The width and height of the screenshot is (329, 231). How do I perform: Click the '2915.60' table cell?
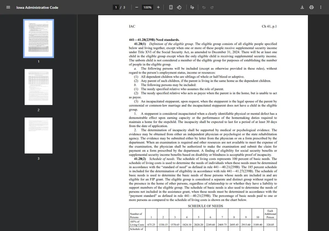(246, 224)
